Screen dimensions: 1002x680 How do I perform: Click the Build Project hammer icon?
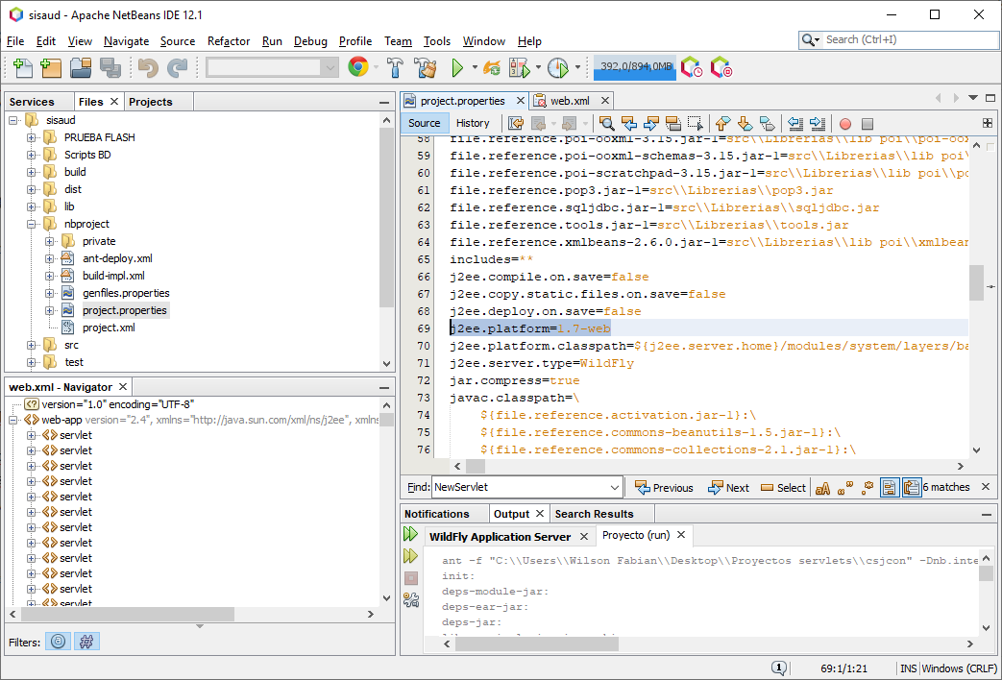tap(395, 67)
